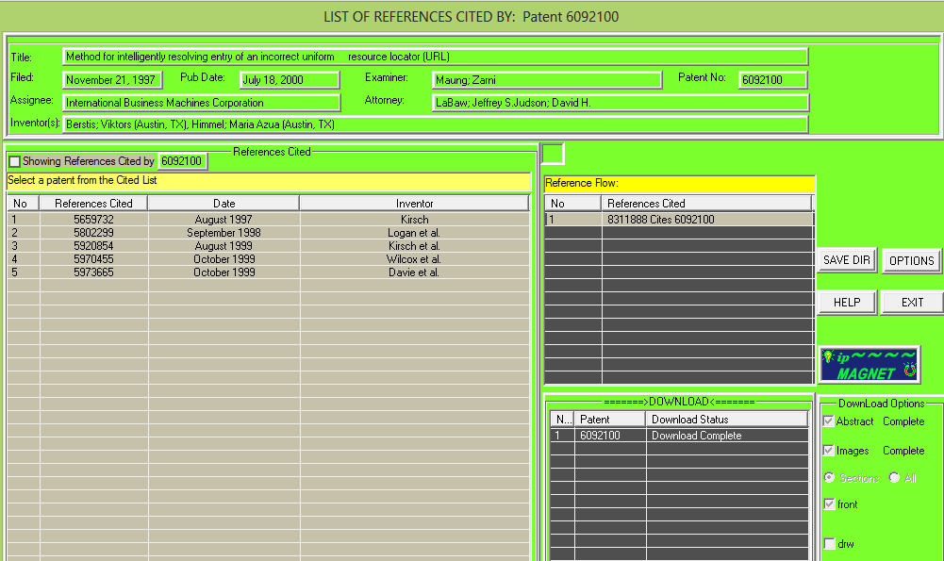This screenshot has width=944, height=561.
Task: Open the OPTIONS button
Action: [x=912, y=260]
